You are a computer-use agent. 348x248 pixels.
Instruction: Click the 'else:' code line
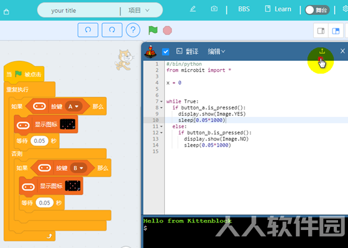tap(180, 126)
